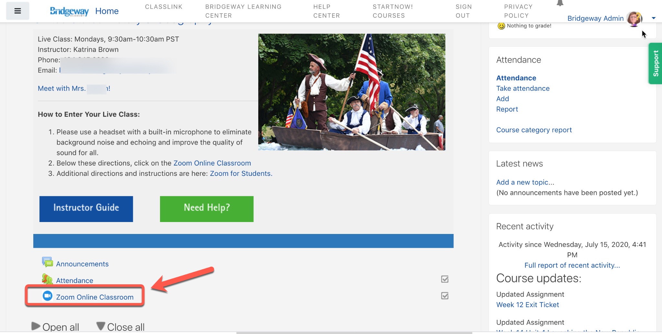Click the Attendance activity icon
Screen dimensions: 662x334
click(47, 279)
